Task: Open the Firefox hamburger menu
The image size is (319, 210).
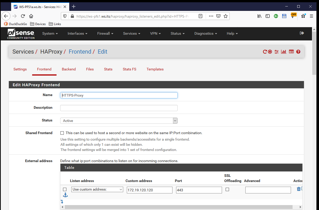Action: 311,16
